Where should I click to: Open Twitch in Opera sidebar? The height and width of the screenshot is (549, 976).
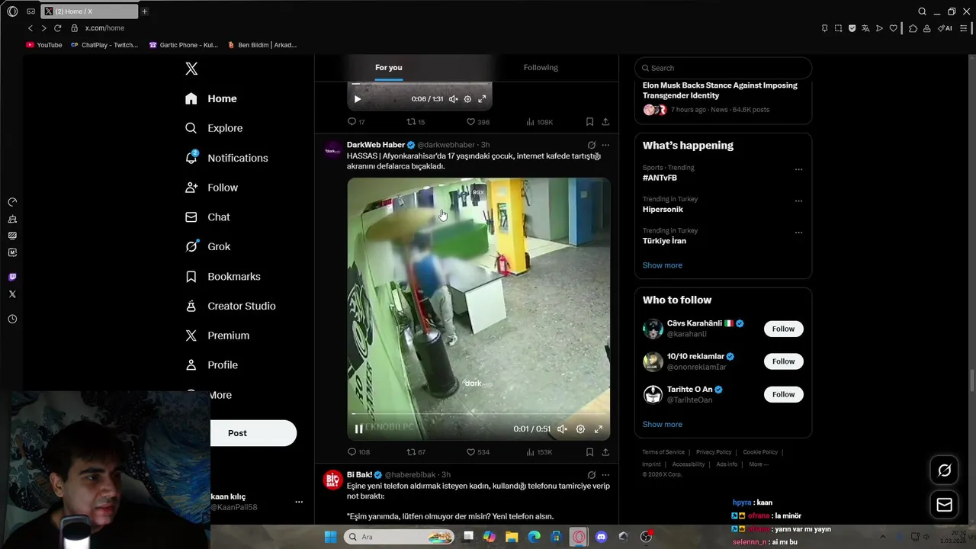pyautogui.click(x=12, y=277)
